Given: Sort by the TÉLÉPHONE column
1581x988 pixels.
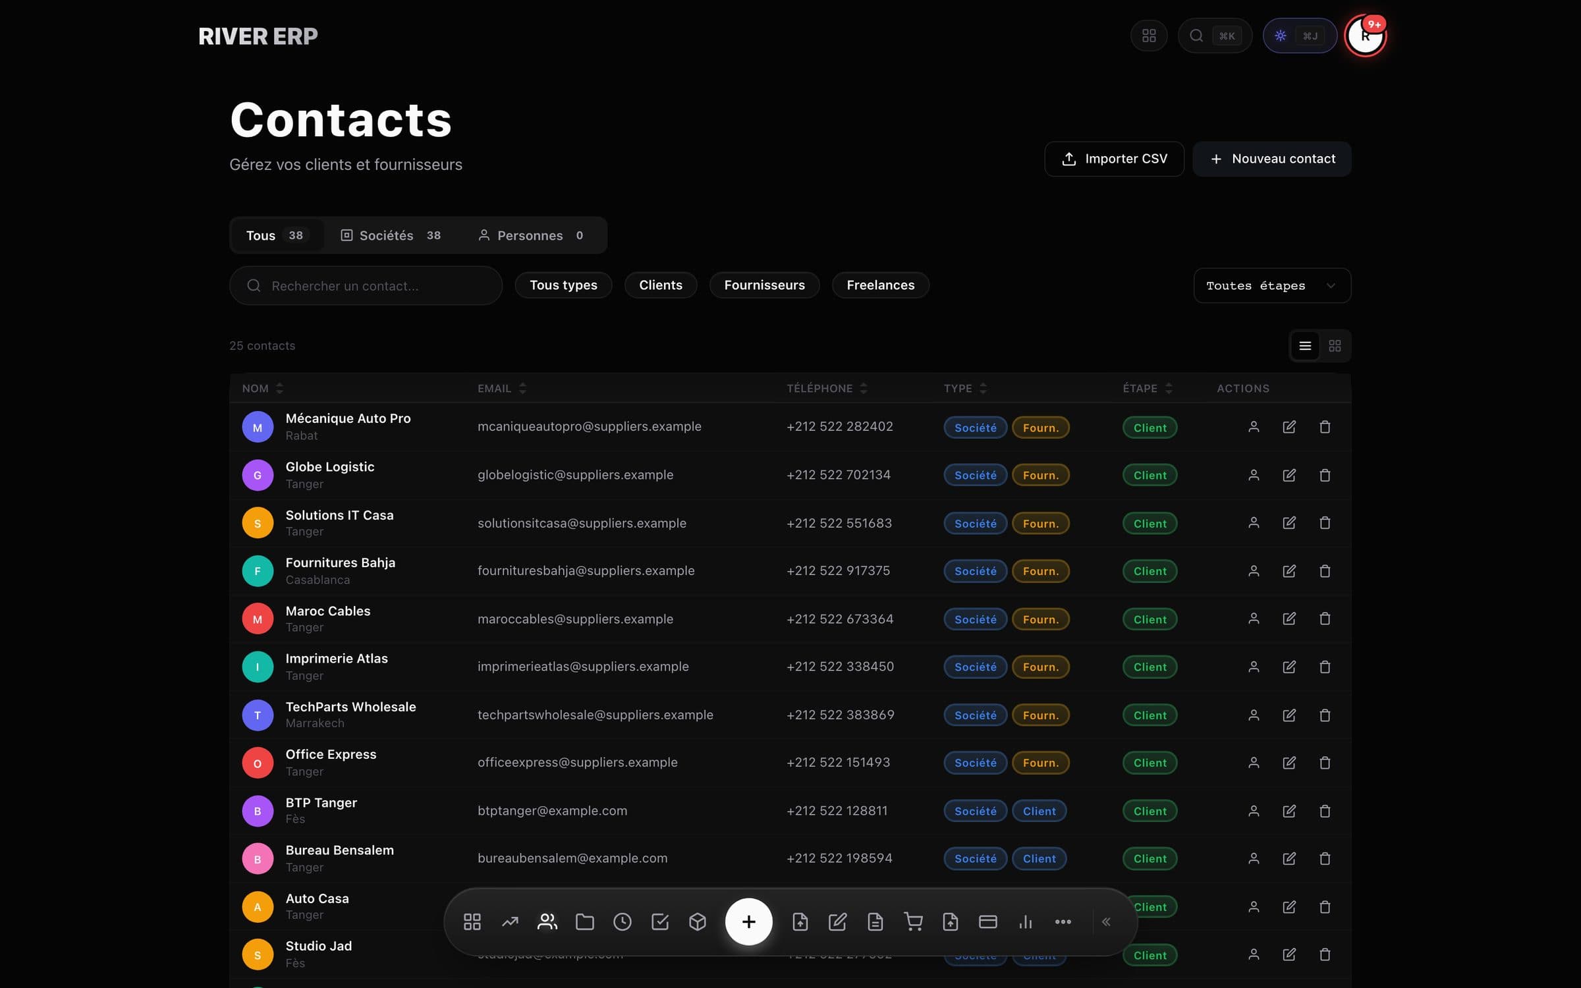Looking at the screenshot, I should coord(827,389).
